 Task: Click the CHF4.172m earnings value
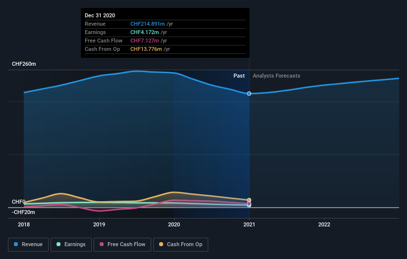[x=145, y=32]
